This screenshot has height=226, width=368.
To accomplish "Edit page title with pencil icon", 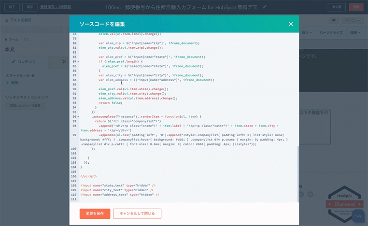I will (x=265, y=7).
